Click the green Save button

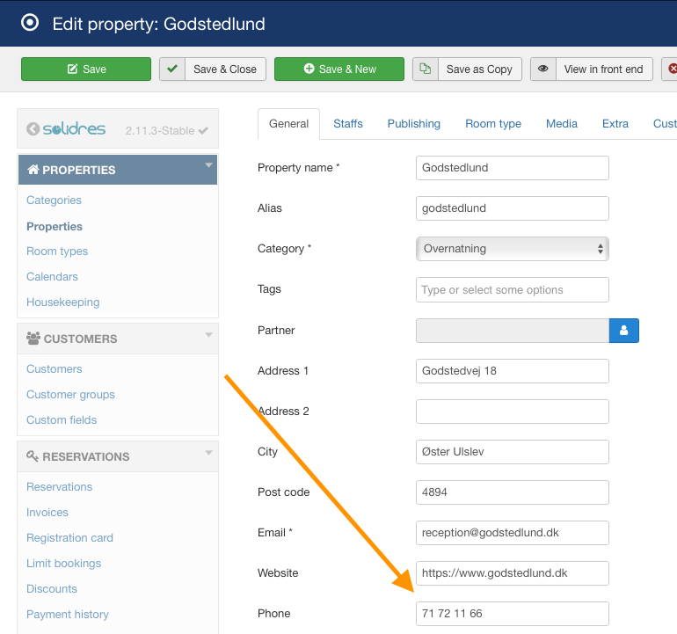(86, 69)
